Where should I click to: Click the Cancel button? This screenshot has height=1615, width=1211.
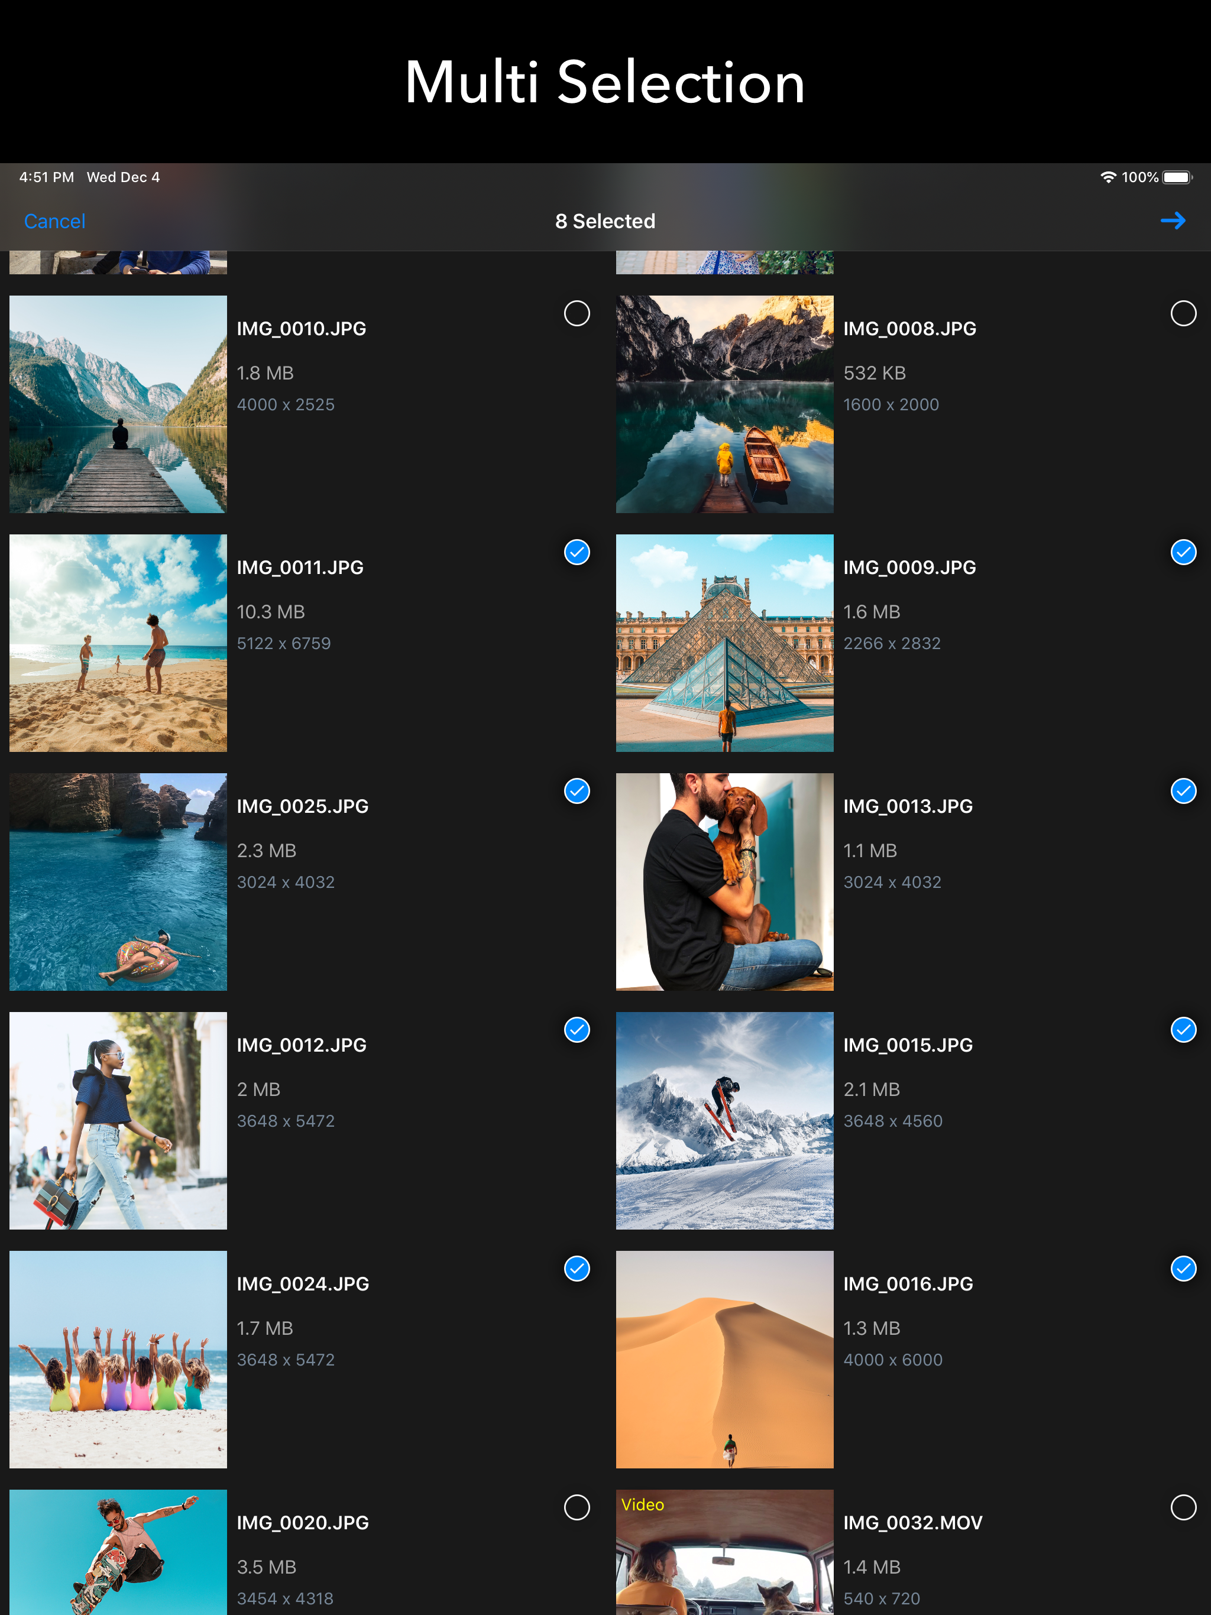tap(55, 221)
